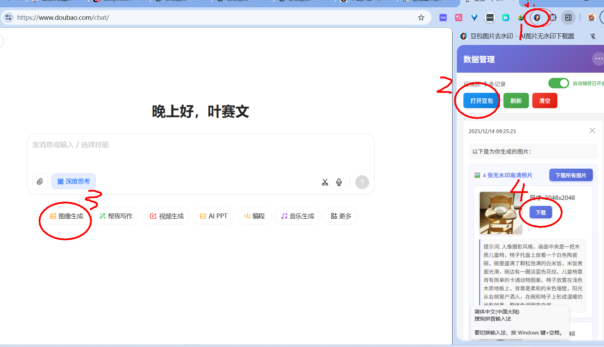The width and height of the screenshot is (604, 347).
Task: Unpin the extension side panel
Action: click(x=593, y=36)
